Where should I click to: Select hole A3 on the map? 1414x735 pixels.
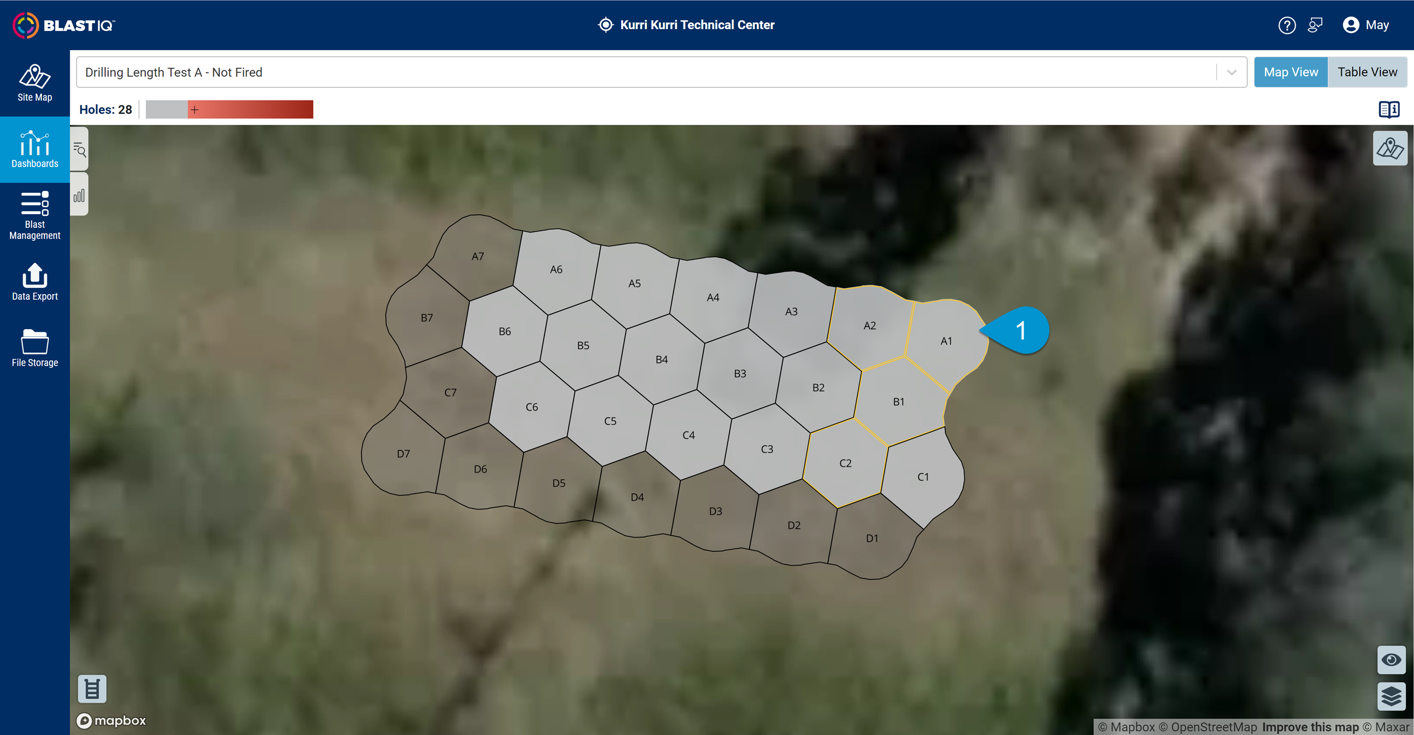pos(791,312)
